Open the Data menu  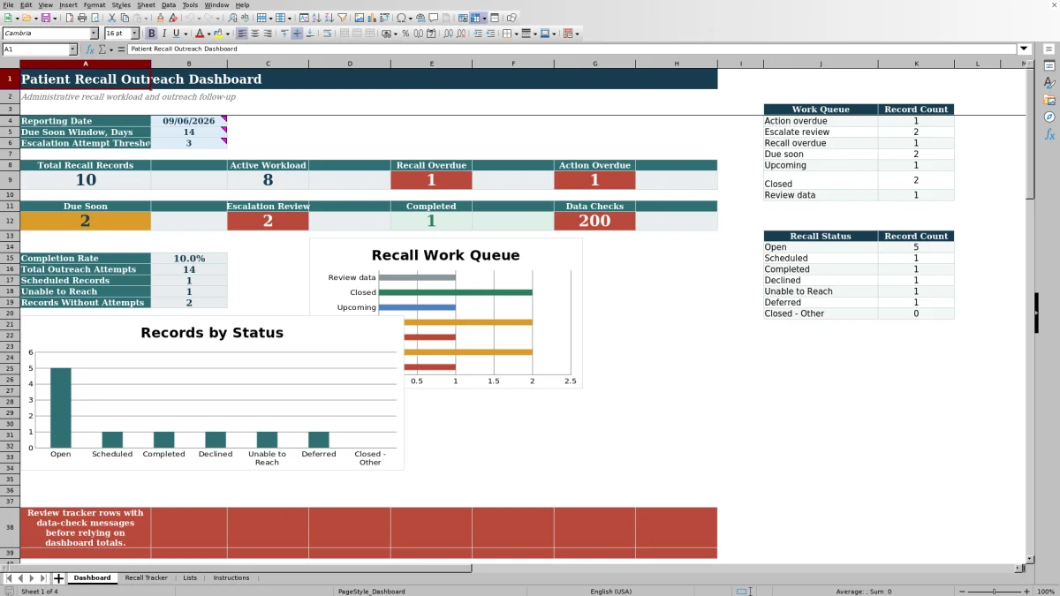(x=169, y=5)
